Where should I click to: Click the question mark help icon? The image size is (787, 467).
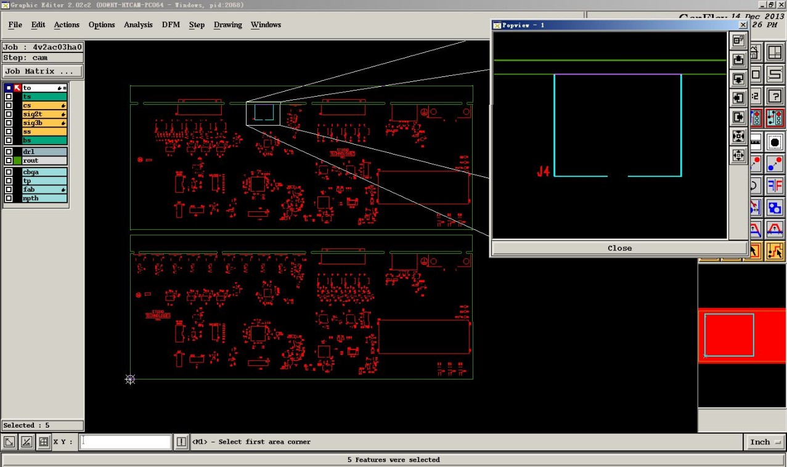point(775,96)
